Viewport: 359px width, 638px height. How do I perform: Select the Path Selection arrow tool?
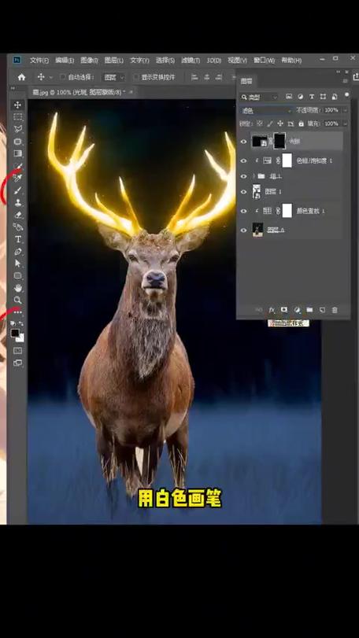coord(17,264)
